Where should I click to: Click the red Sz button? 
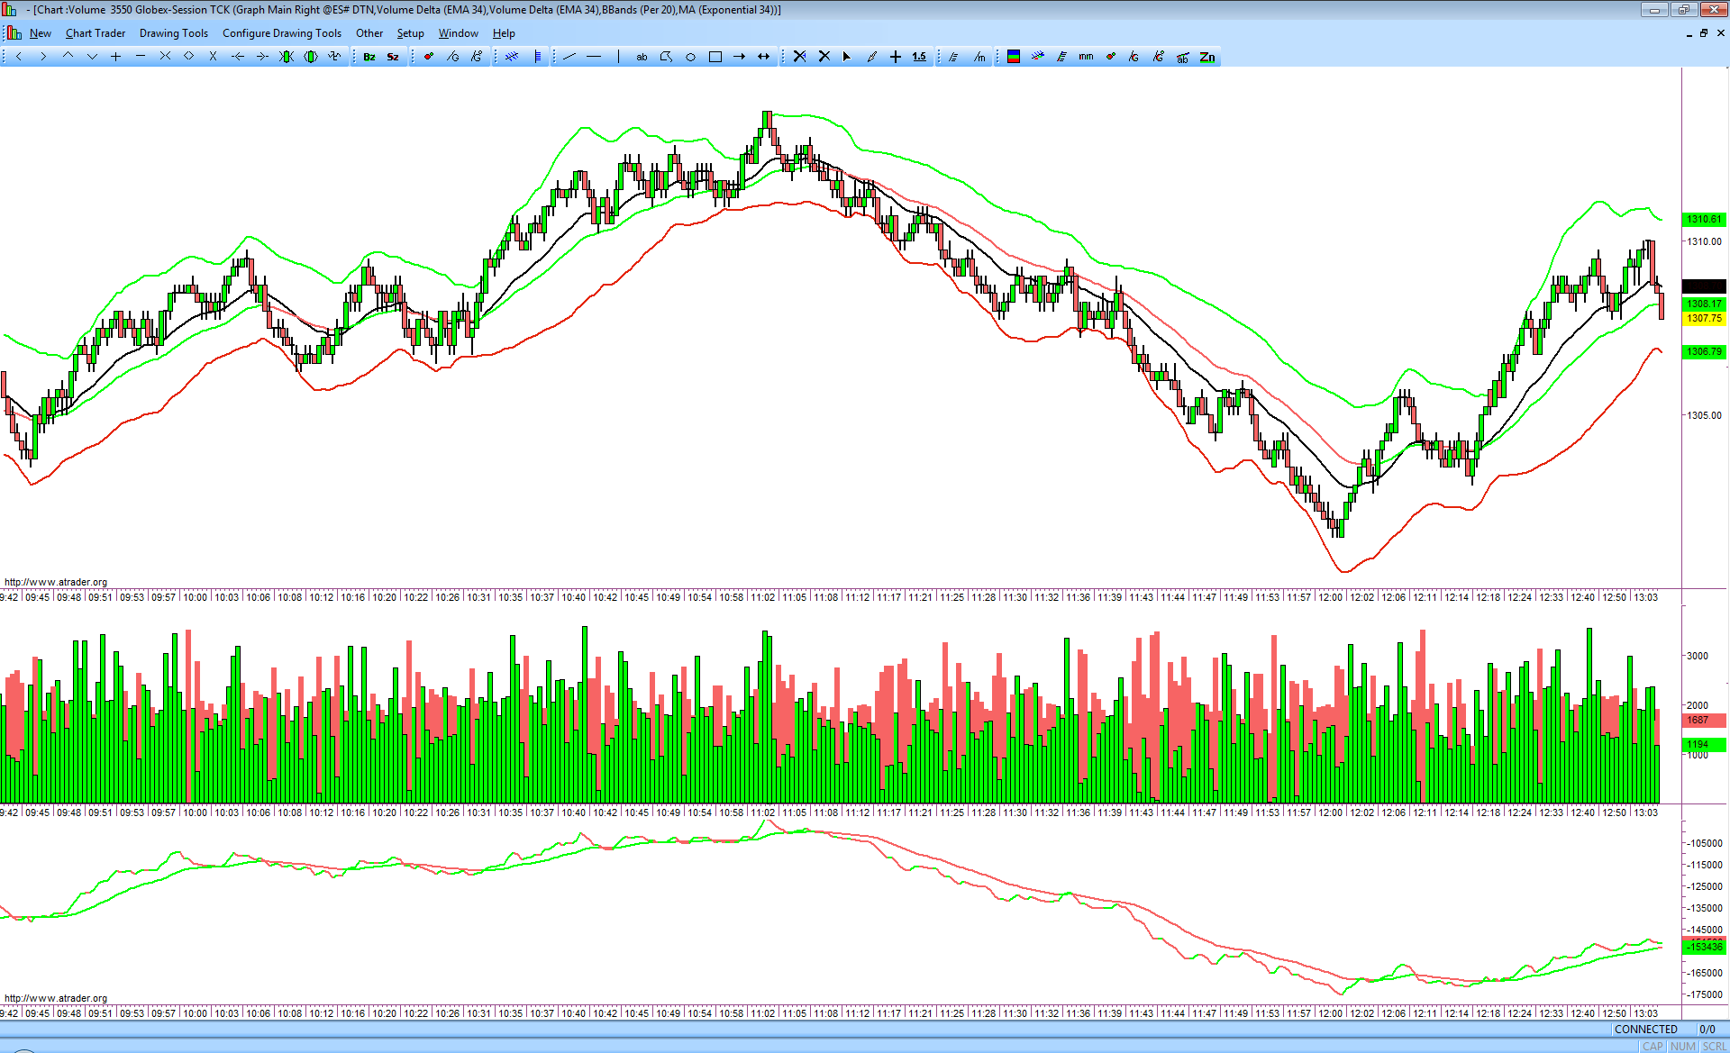pyautogui.click(x=393, y=57)
